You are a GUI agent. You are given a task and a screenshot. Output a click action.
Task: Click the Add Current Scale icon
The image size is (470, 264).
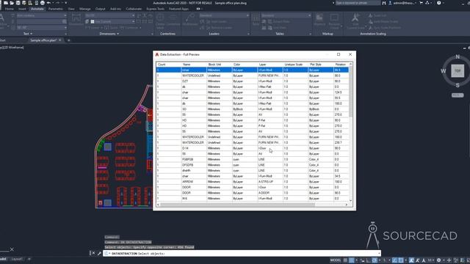click(355, 18)
